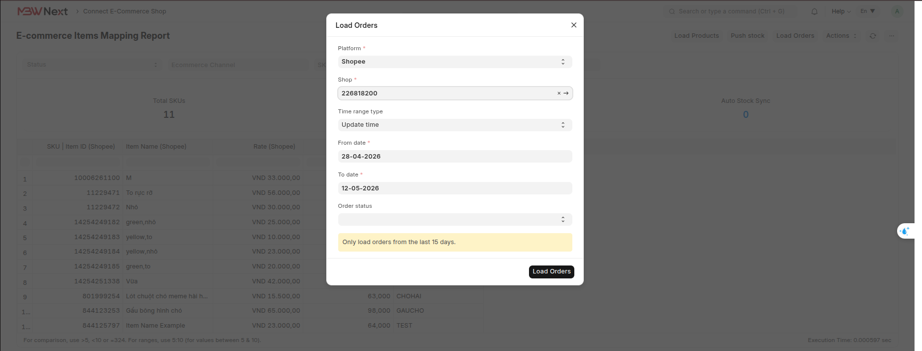Click the SKU | Item ID column header
Viewport: 922px width, 351px height.
(x=81, y=147)
